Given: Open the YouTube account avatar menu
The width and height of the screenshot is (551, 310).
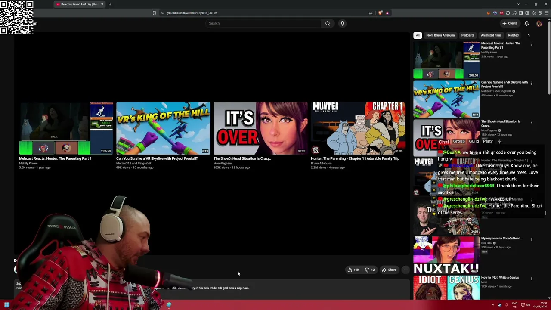Looking at the screenshot, I should coord(539,23).
